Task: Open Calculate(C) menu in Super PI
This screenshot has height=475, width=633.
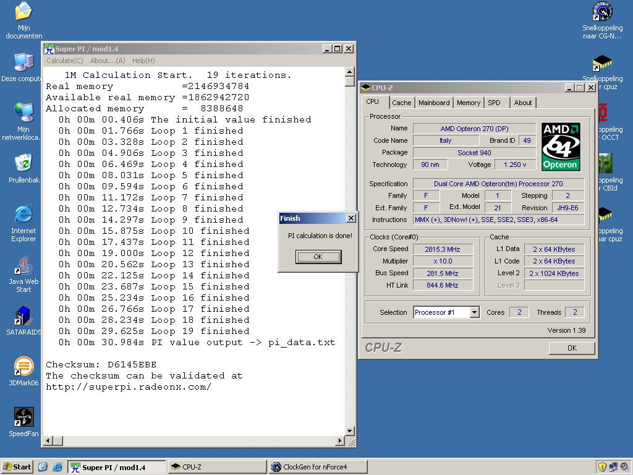Action: click(64, 61)
